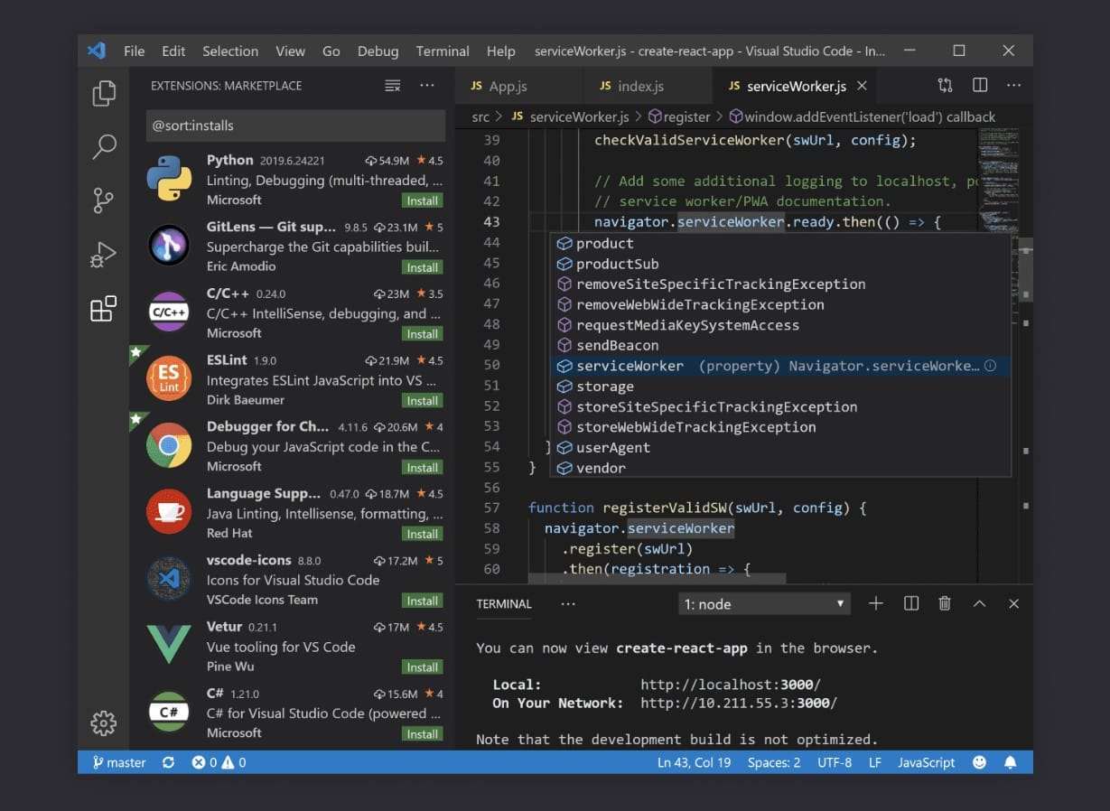1110x811 pixels.
Task: Click 'JavaScript' language mode
Action: point(926,762)
